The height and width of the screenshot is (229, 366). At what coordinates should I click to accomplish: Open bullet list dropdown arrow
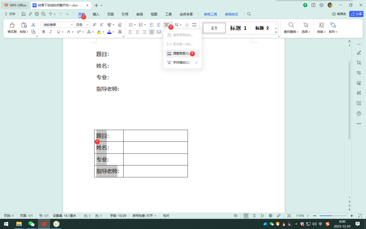[x=135, y=25]
